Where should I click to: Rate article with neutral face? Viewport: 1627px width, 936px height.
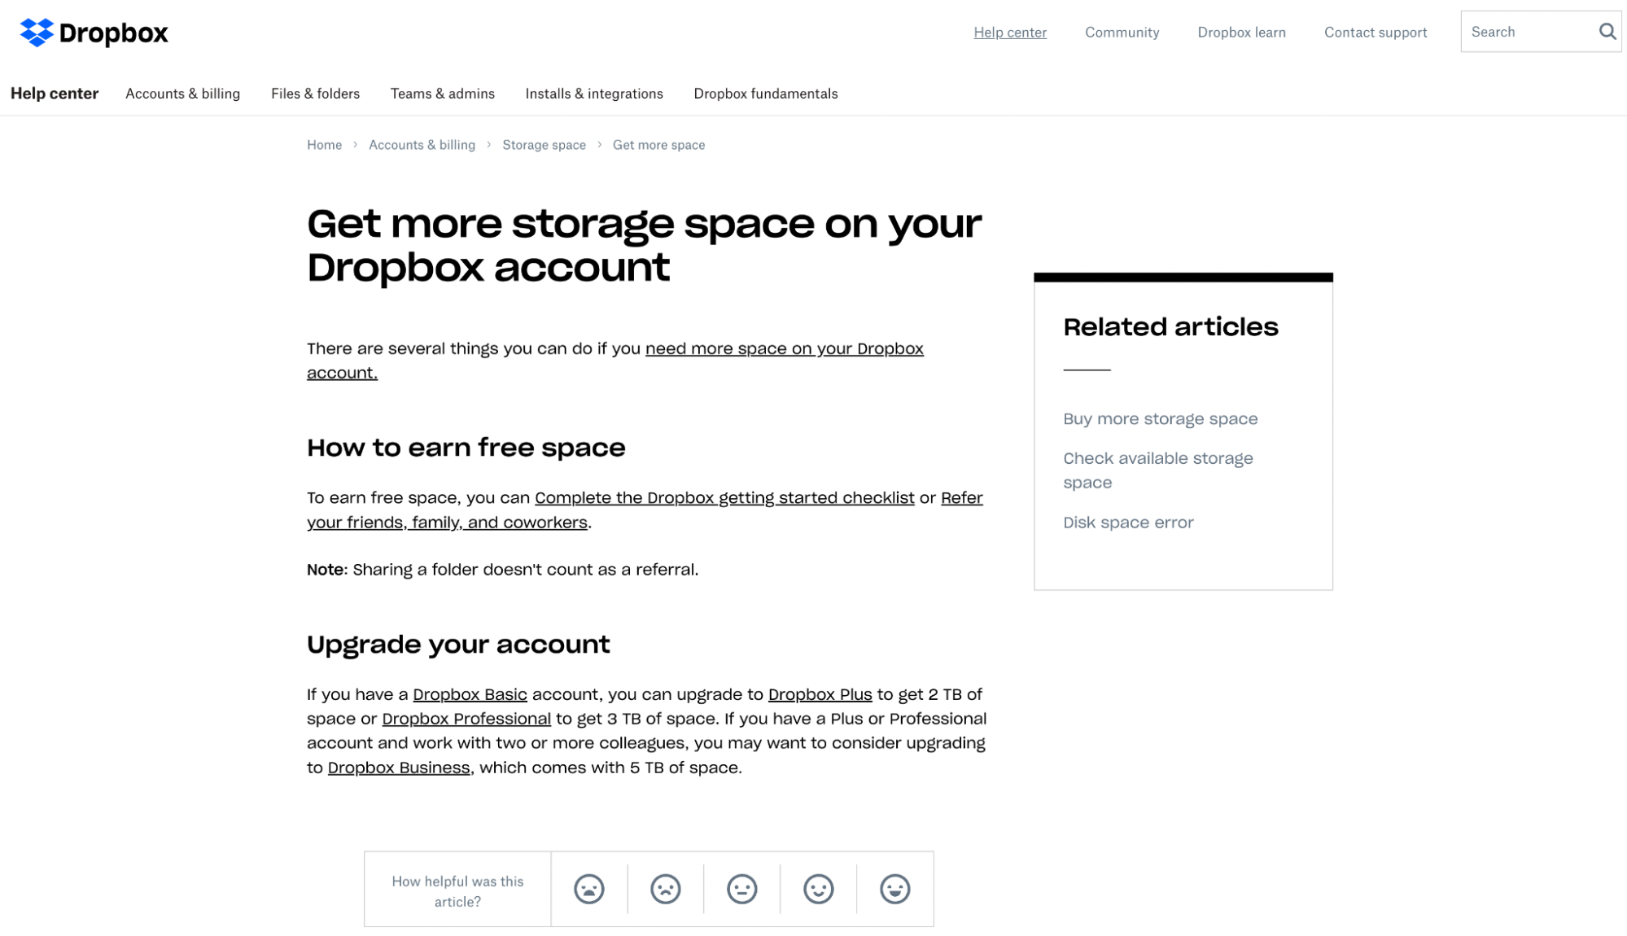[x=741, y=889]
